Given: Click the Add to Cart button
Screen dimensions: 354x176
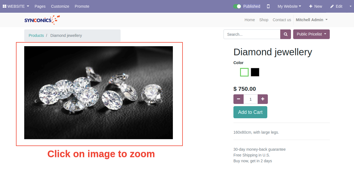Looking at the screenshot, I should click(250, 112).
